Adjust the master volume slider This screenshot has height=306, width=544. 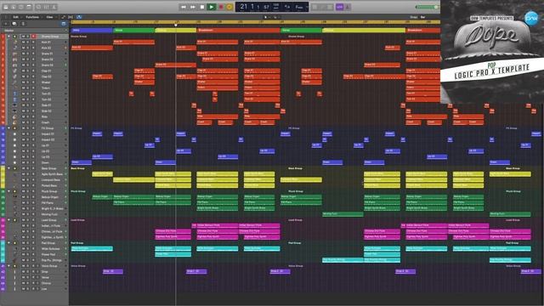coord(428,7)
